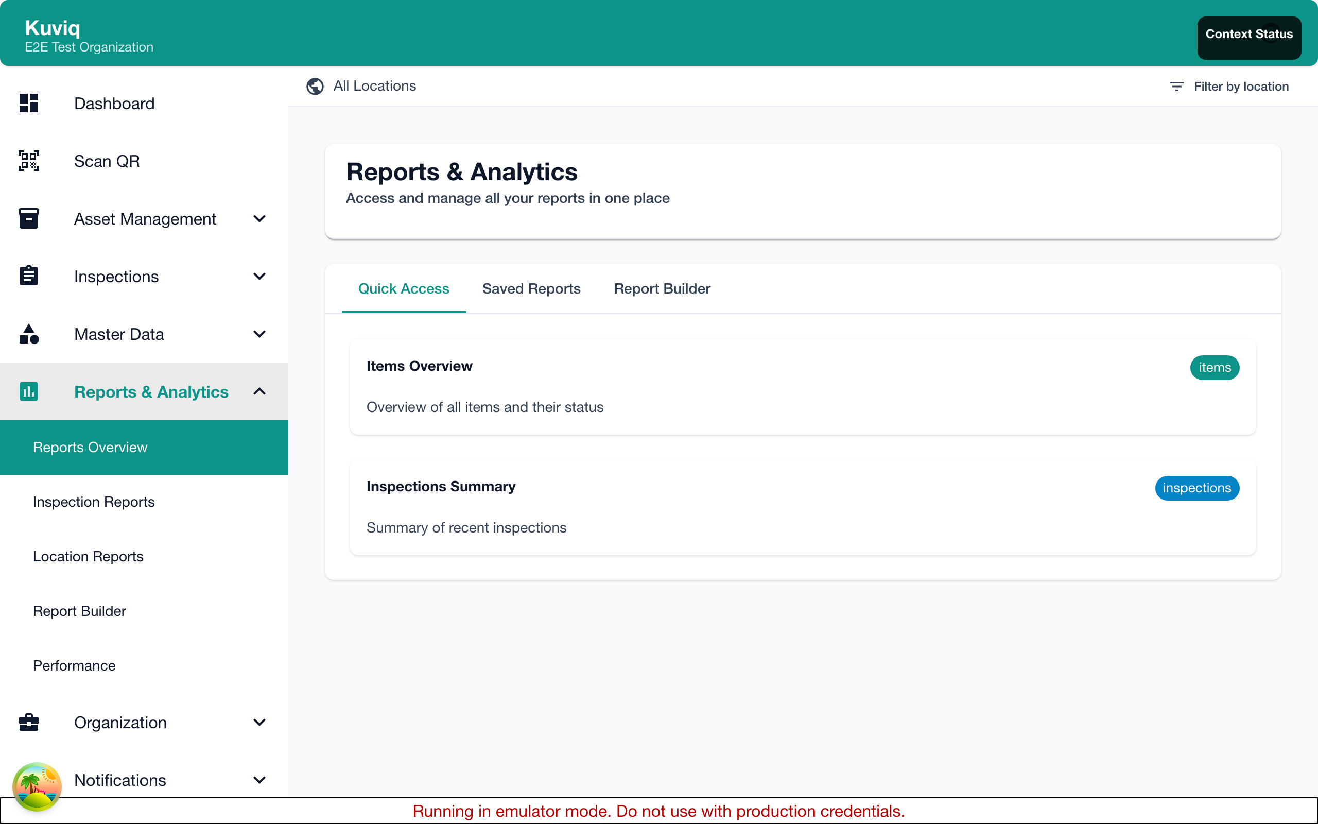This screenshot has height=824, width=1318.
Task: Expand the Organization chevron
Action: pyautogui.click(x=260, y=722)
